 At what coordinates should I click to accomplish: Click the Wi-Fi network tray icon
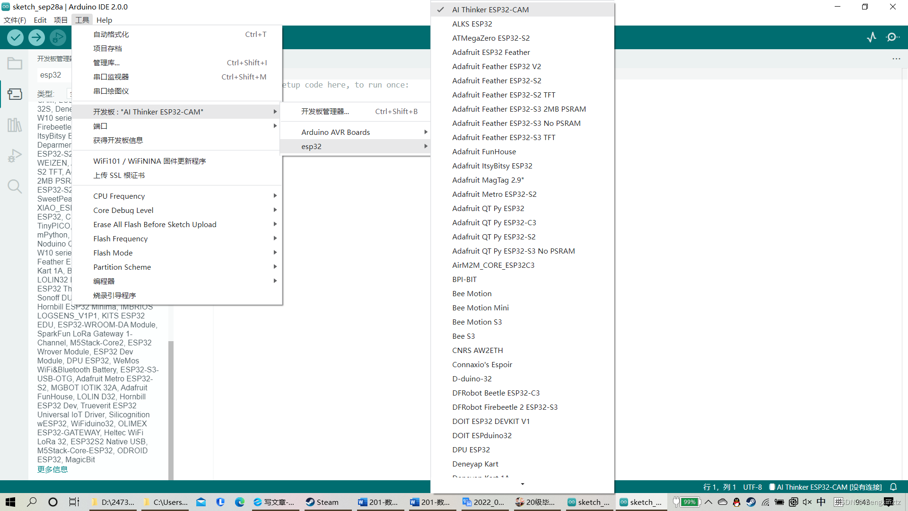pyautogui.click(x=766, y=502)
